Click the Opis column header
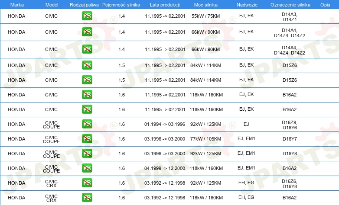 point(325,5)
